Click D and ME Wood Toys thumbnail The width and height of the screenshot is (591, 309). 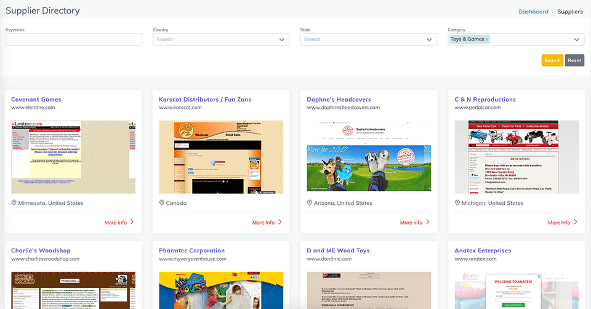click(369, 290)
